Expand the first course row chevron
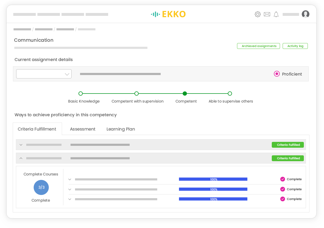Viewport: 324px width, 228px height. tap(70, 179)
